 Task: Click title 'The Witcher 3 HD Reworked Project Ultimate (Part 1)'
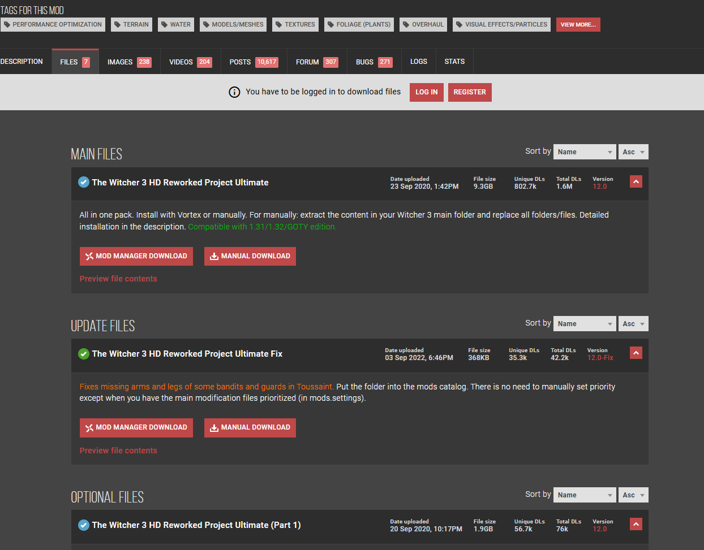click(196, 525)
